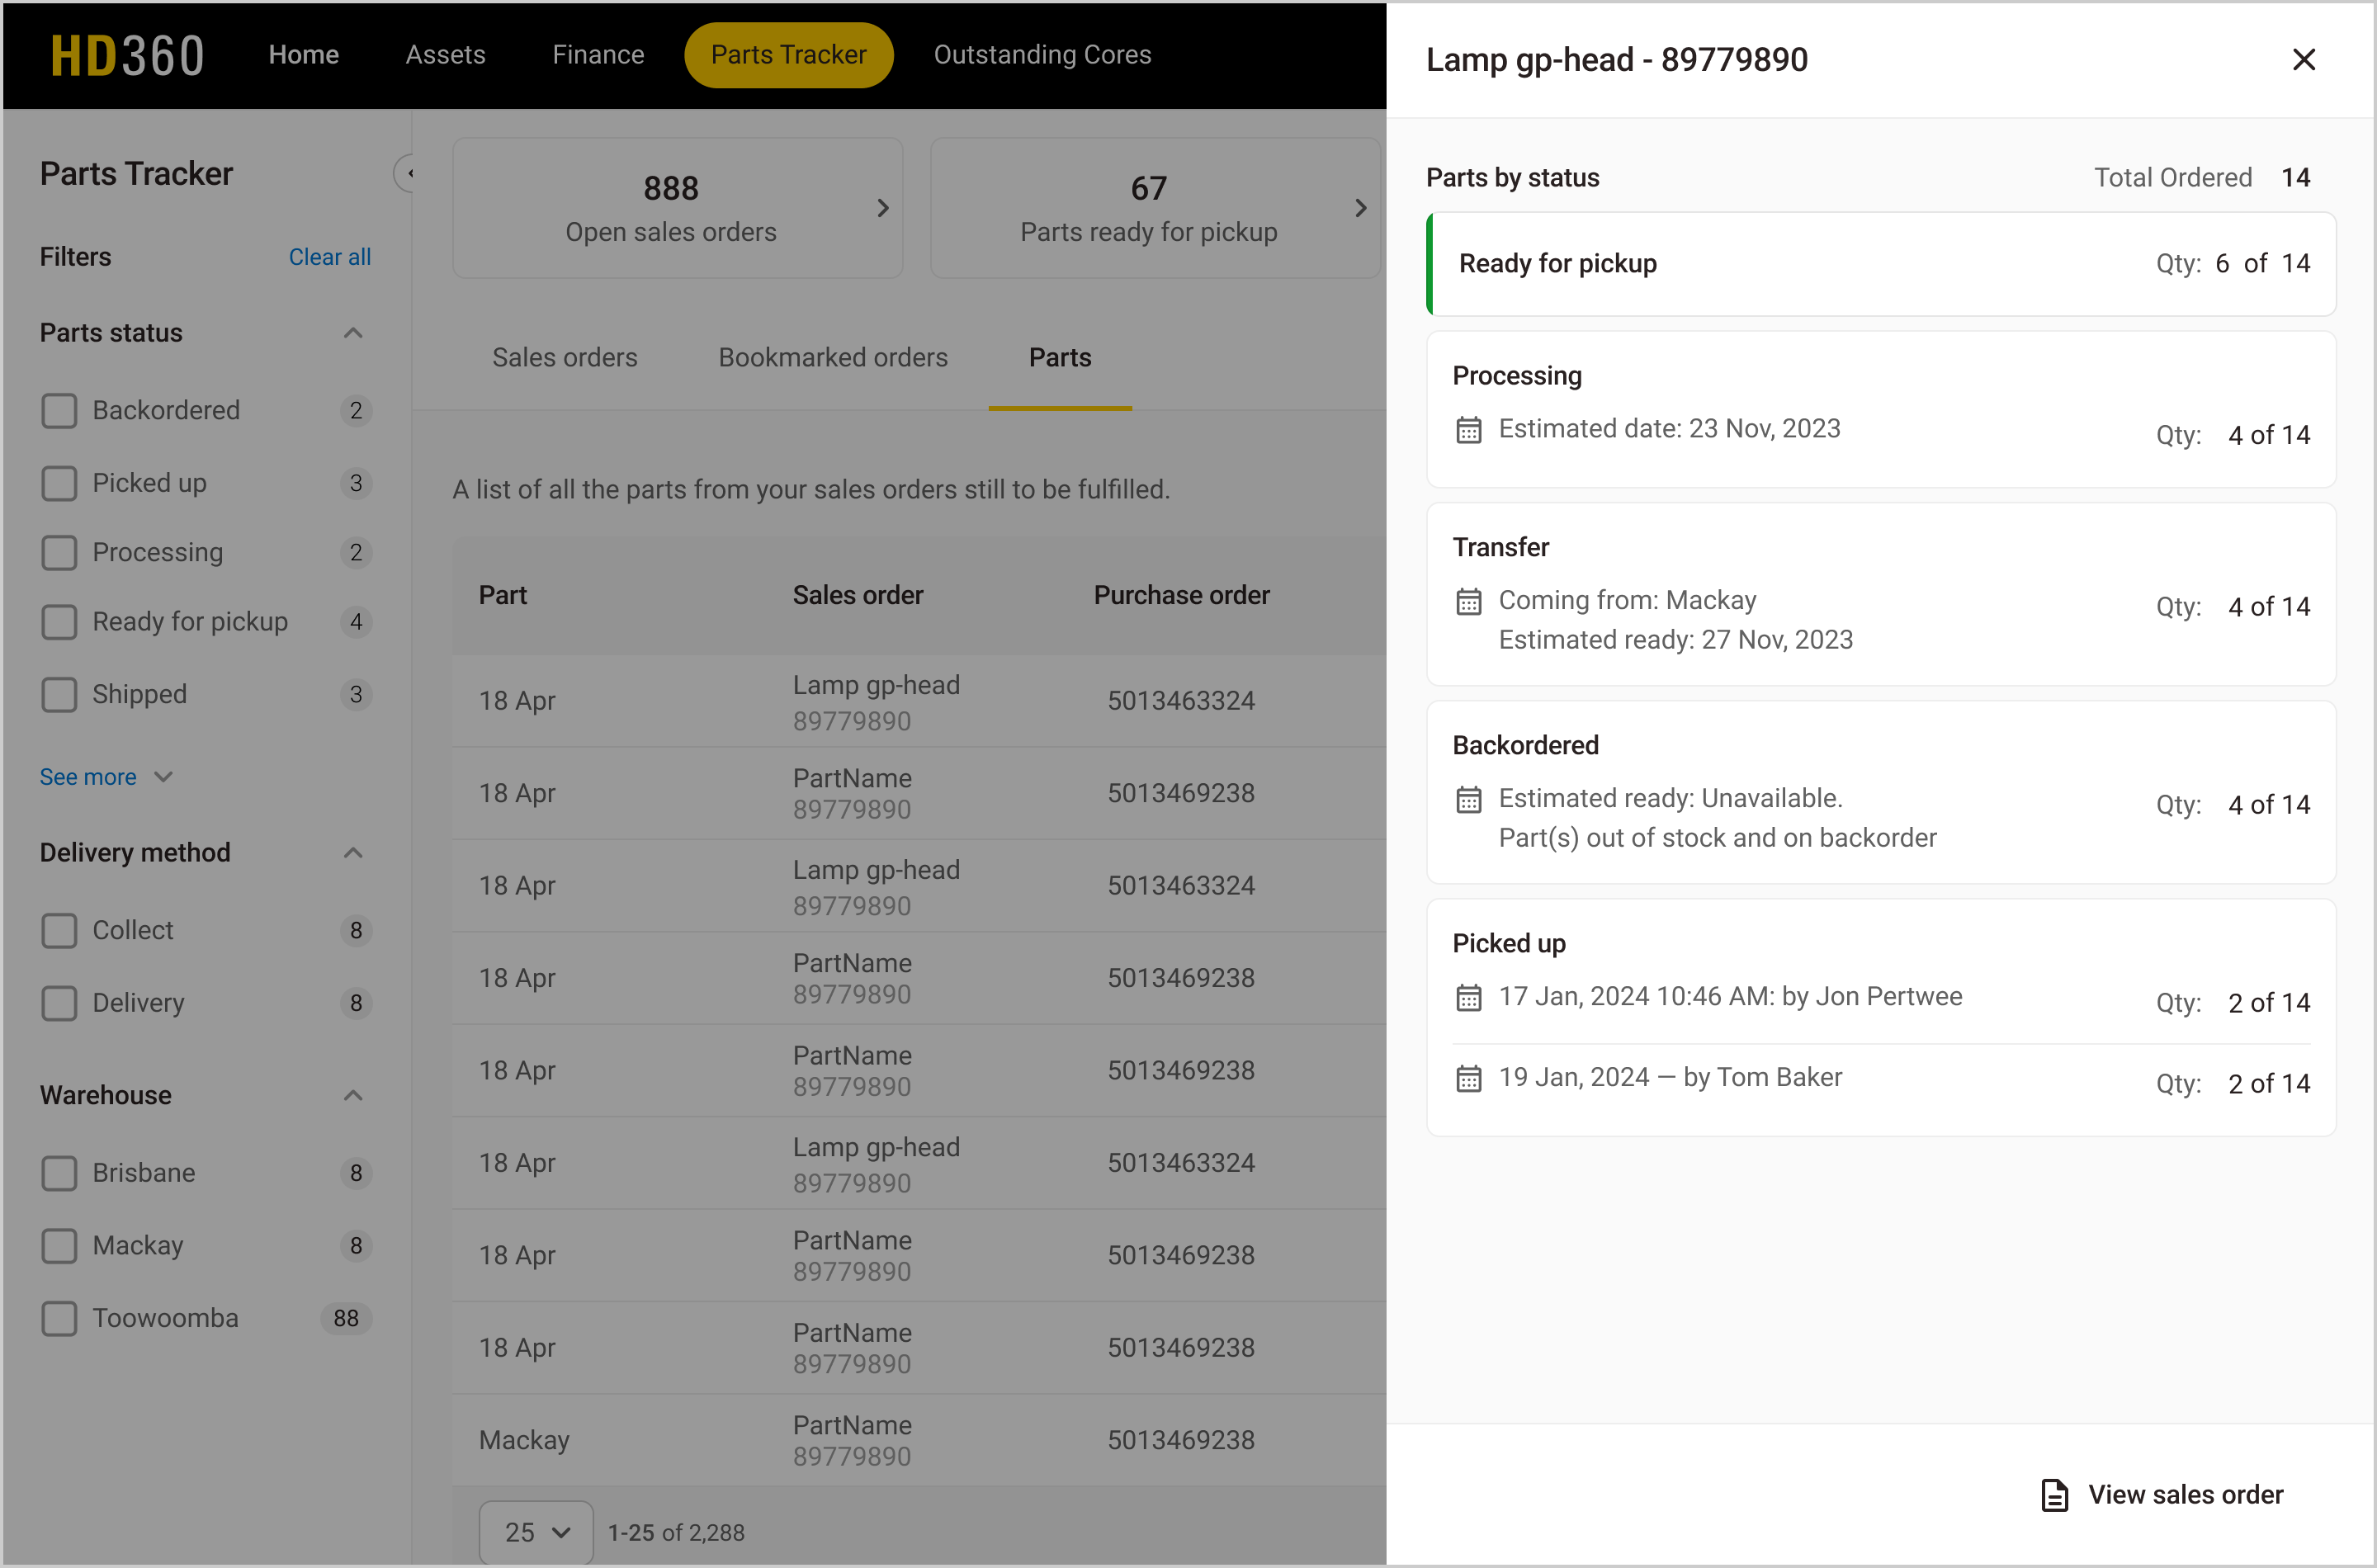
Task: Click calendar icon in the Transfer card
Action: coord(1468,601)
